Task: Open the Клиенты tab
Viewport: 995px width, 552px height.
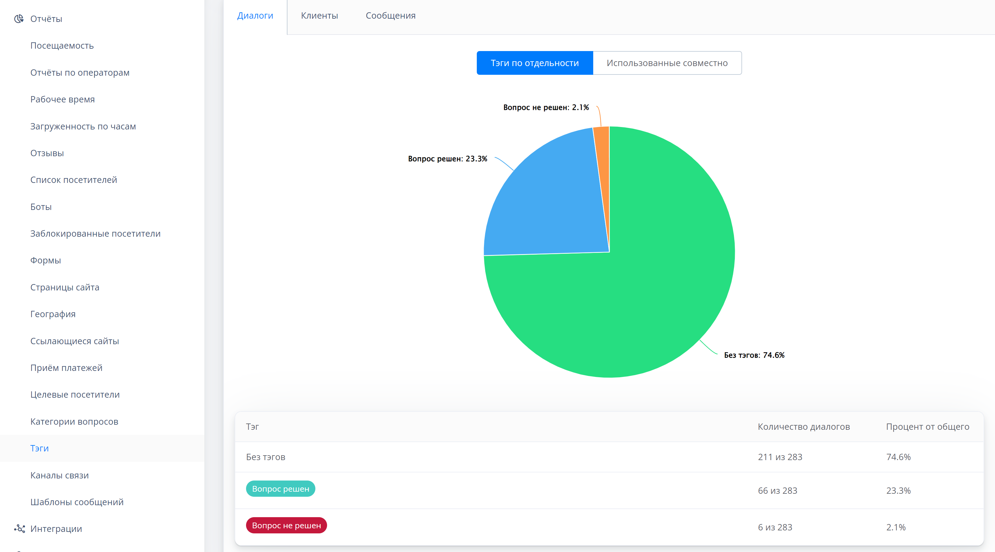Action: pyautogui.click(x=320, y=15)
